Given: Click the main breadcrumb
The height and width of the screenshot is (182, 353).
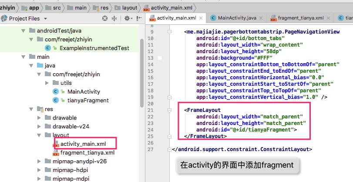Looking at the screenshot, I should click(77, 8).
